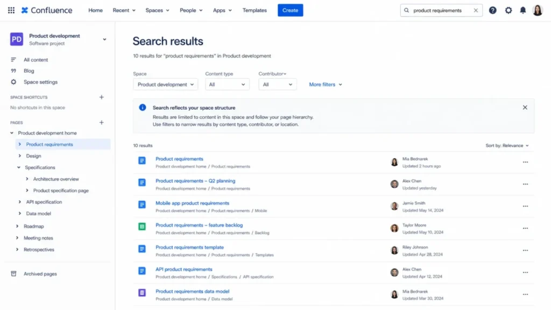Expand Data model tree item
This screenshot has width=551, height=310.
(x=20, y=213)
